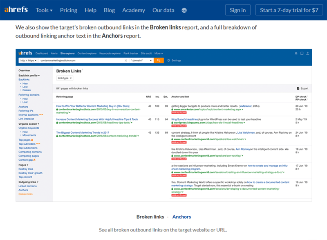
Task: Open 'How to Win Your Battle' referring page link
Action: coord(93,106)
